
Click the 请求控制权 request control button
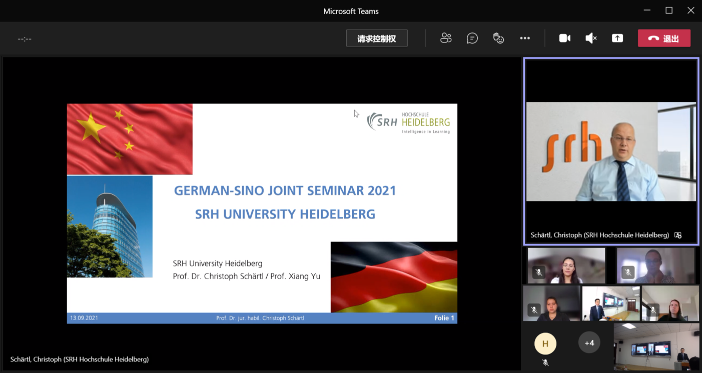[x=377, y=38]
